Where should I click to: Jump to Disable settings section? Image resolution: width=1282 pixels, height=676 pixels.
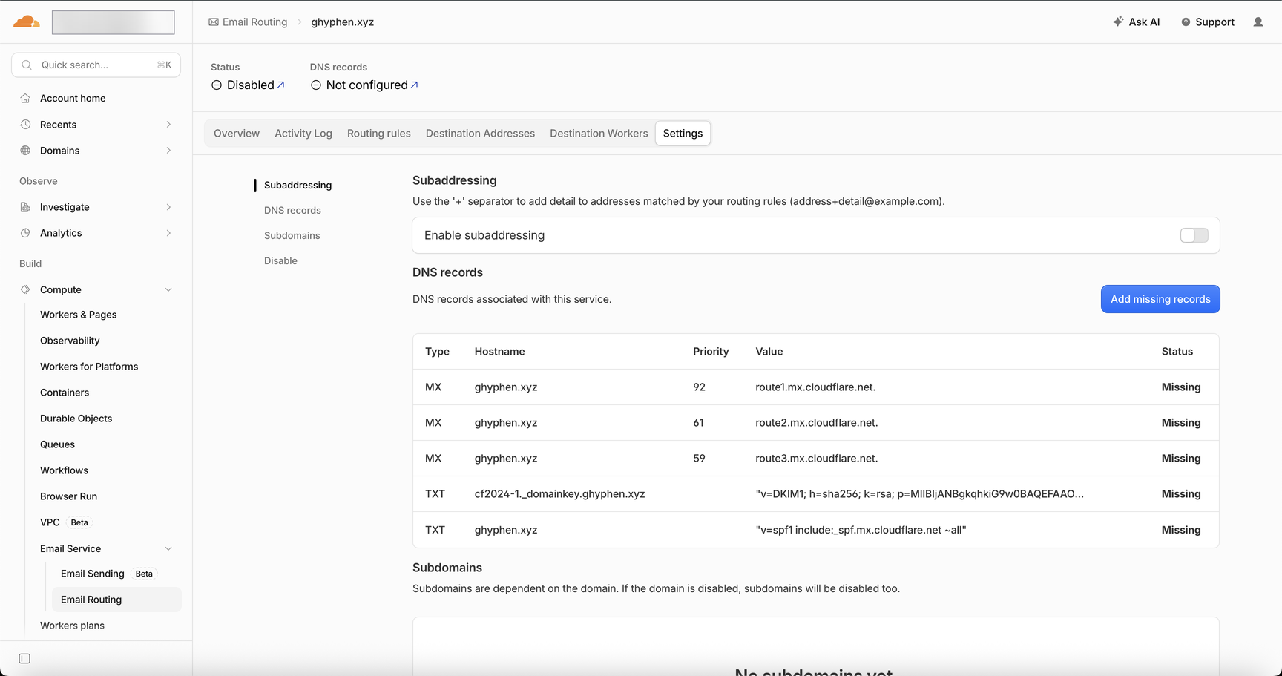tap(280, 261)
